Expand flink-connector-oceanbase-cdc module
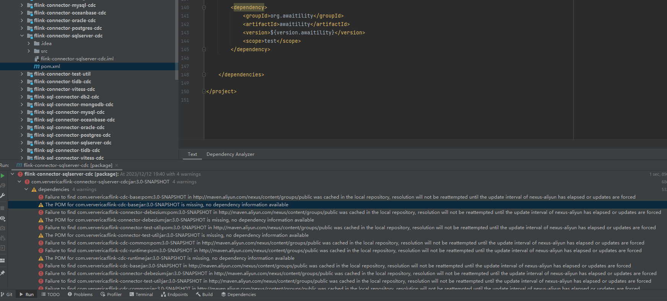Viewport: 667px width, 301px height. tap(22, 13)
